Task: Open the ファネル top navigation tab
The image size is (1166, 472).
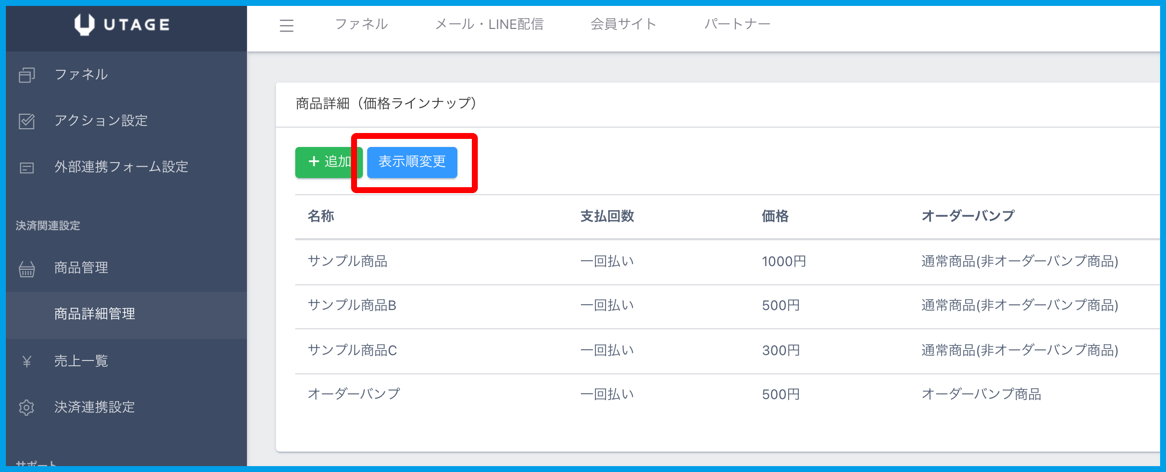Action: 361,24
